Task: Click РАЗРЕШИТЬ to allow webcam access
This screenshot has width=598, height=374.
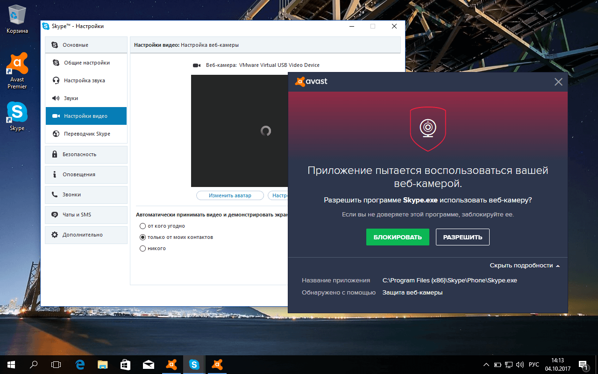Action: click(x=463, y=237)
